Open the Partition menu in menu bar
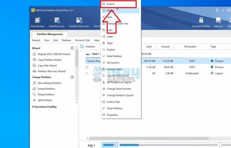Image resolution: width=231 pixels, height=148 pixels. [x=66, y=40]
